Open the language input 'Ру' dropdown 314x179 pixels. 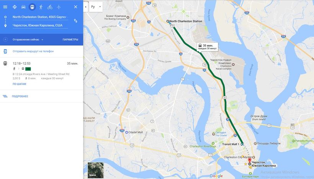click(x=96, y=7)
